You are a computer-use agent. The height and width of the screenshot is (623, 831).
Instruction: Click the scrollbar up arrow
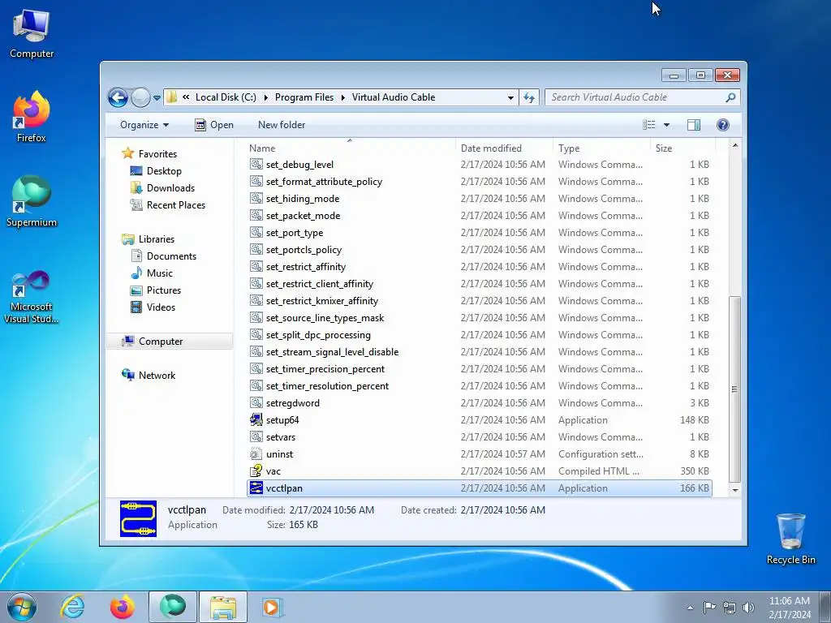[x=734, y=145]
